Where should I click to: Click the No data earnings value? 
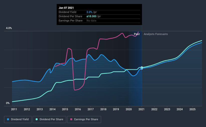tap(91, 20)
